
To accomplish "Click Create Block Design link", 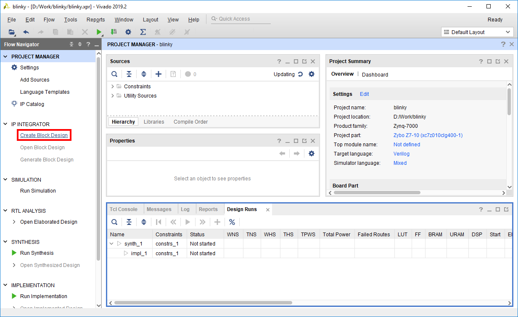I will [44, 135].
